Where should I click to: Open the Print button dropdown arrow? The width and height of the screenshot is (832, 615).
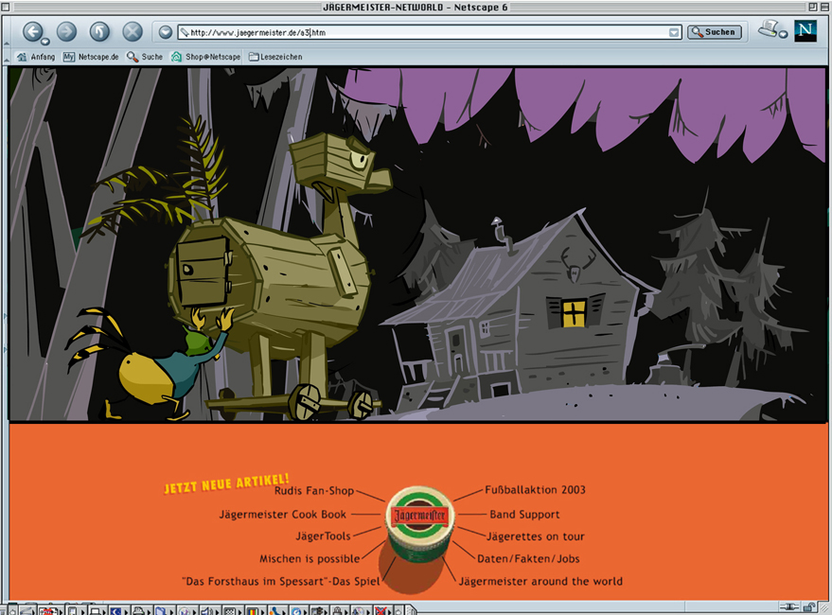783,34
